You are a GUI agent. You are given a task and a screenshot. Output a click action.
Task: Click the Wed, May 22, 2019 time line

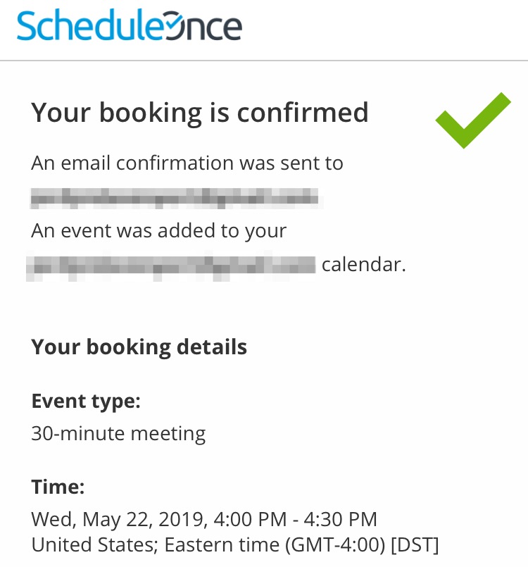coord(204,520)
